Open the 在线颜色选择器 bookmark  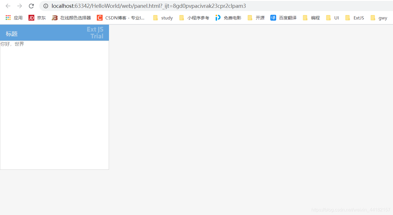tap(71, 18)
